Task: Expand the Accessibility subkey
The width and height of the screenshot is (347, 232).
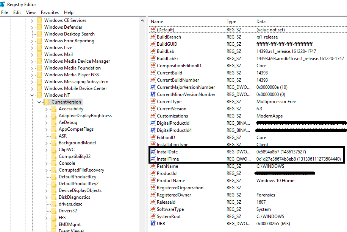Action: (x=47, y=109)
